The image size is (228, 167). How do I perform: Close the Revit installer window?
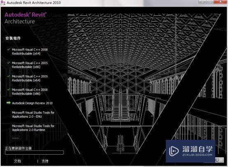pyautogui.click(x=221, y=2)
